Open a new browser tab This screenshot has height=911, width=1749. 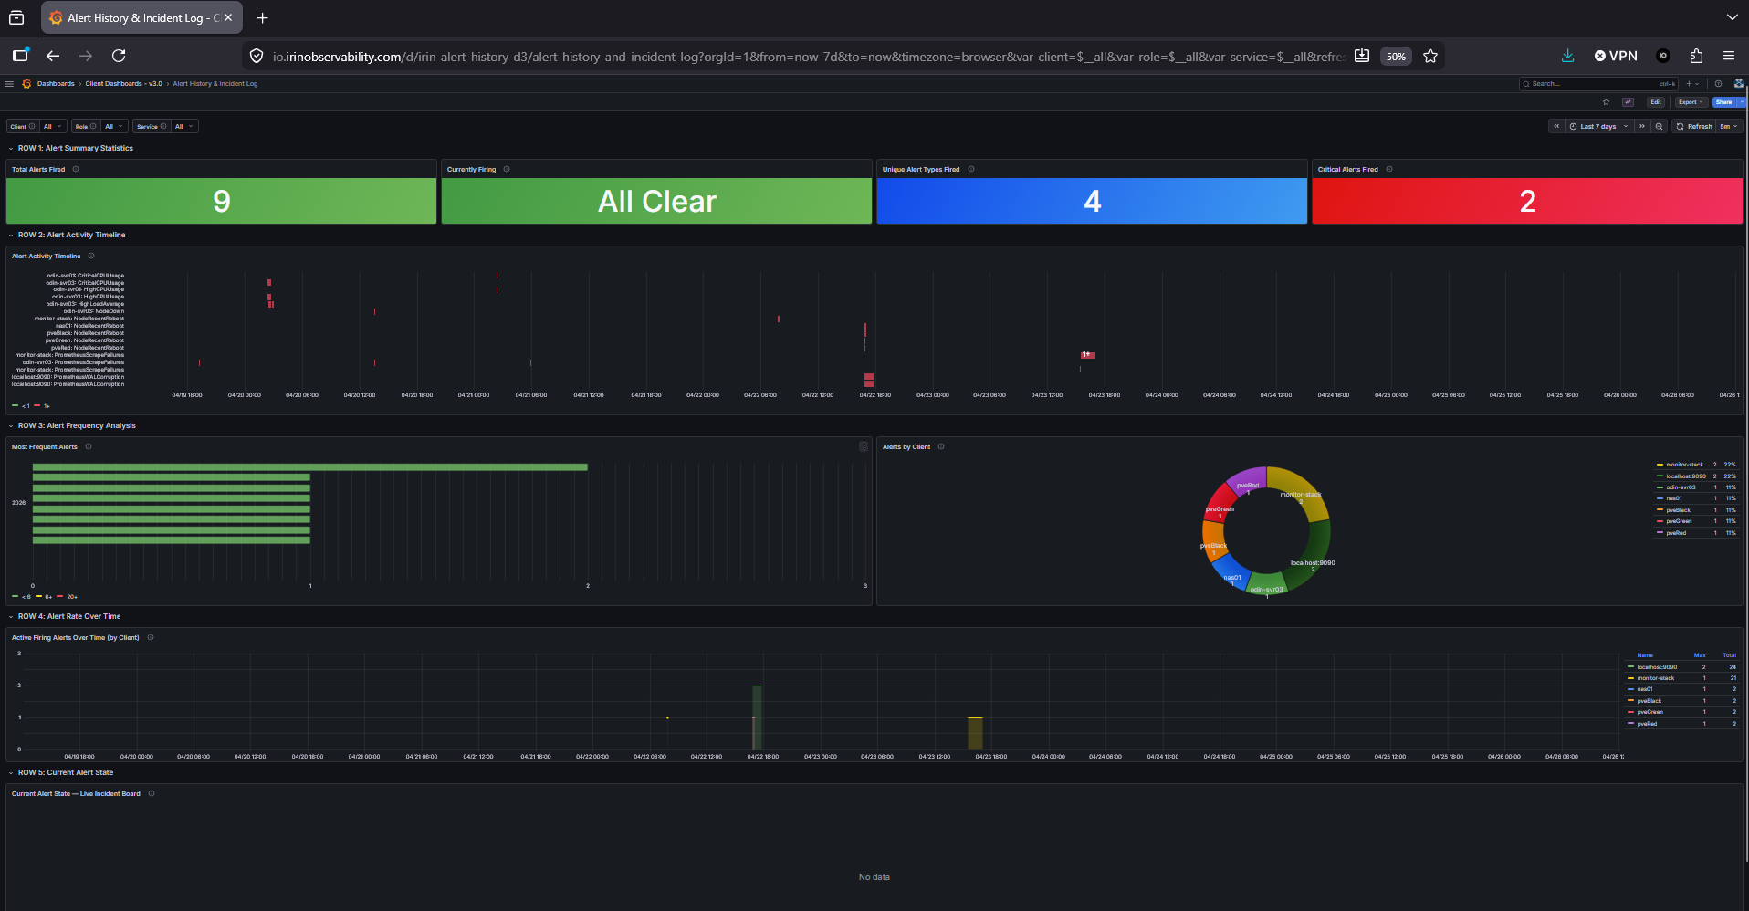click(262, 17)
